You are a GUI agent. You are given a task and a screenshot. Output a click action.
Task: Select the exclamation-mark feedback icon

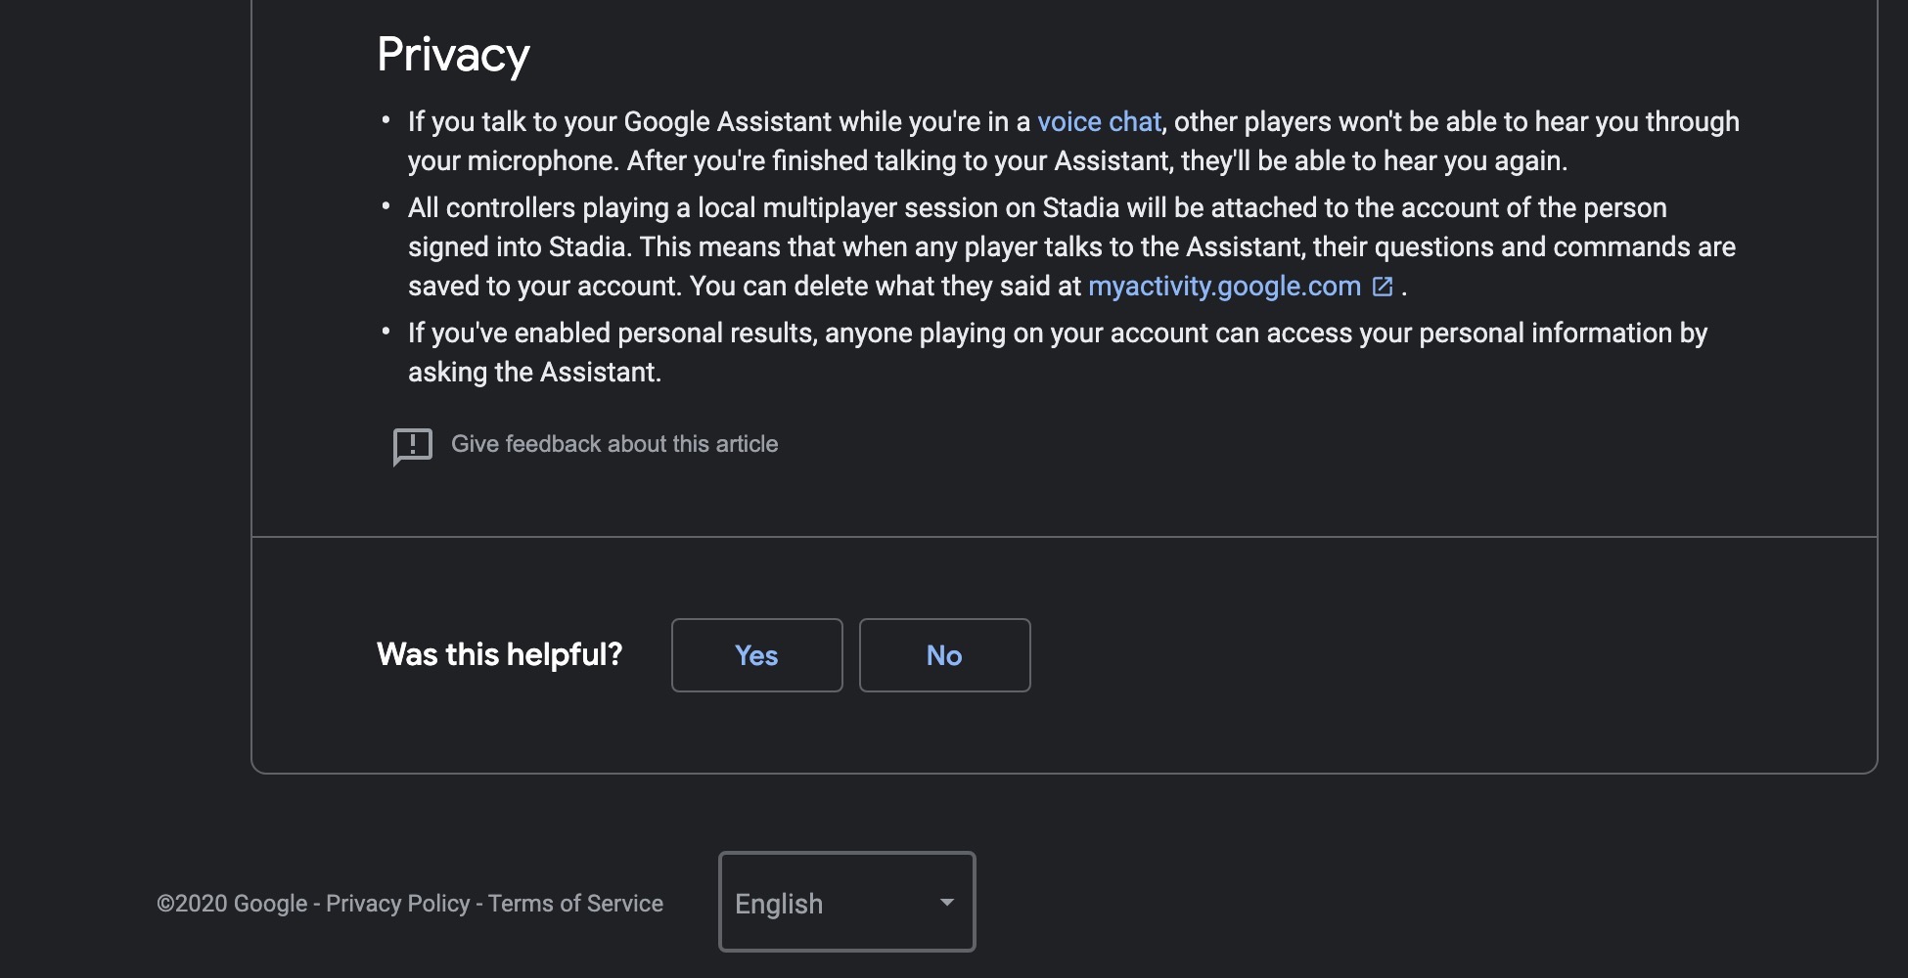click(413, 445)
